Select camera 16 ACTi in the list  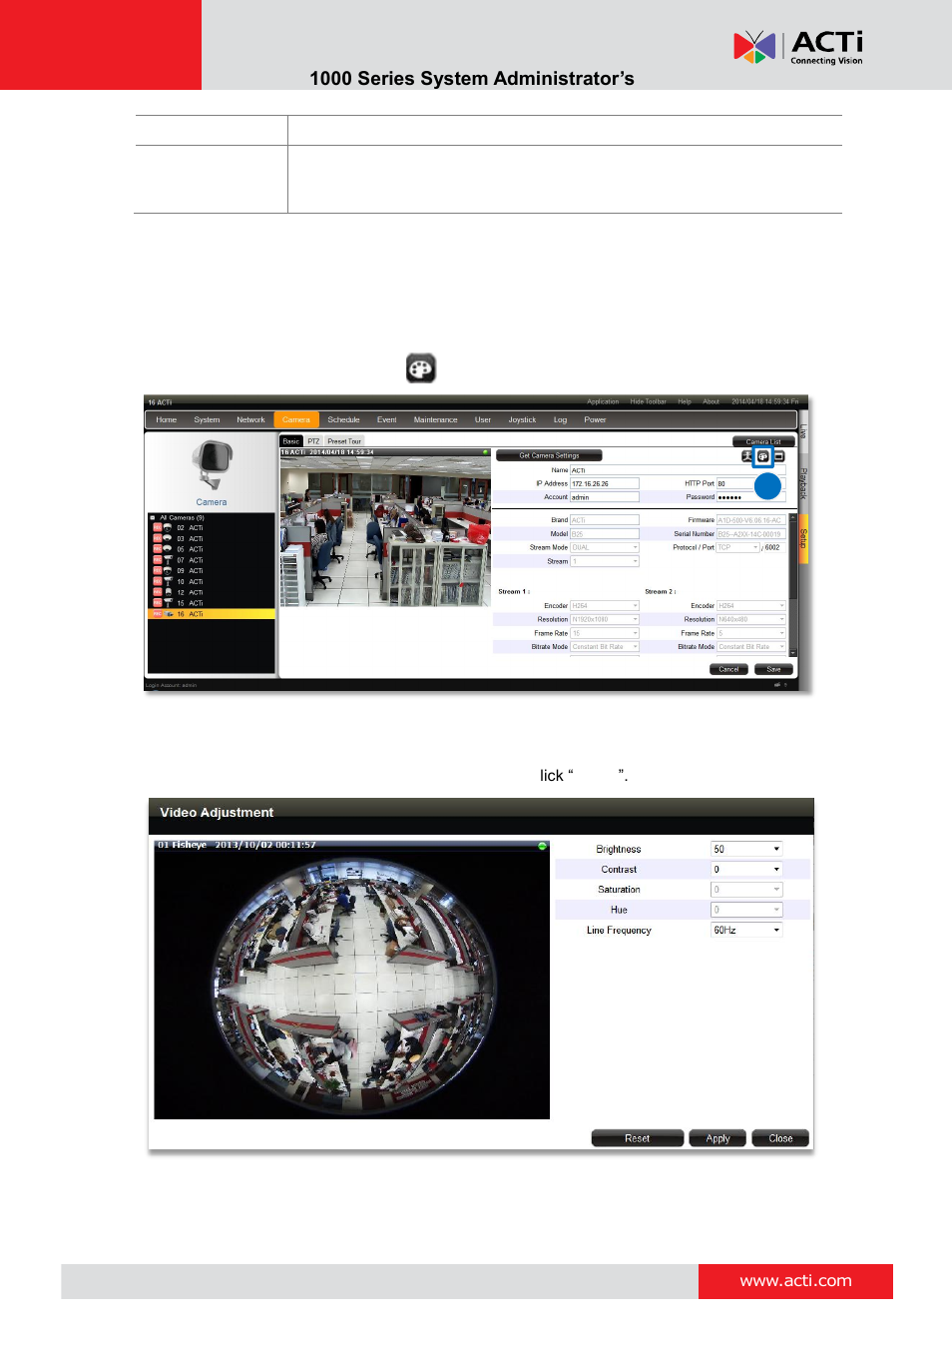point(212,614)
